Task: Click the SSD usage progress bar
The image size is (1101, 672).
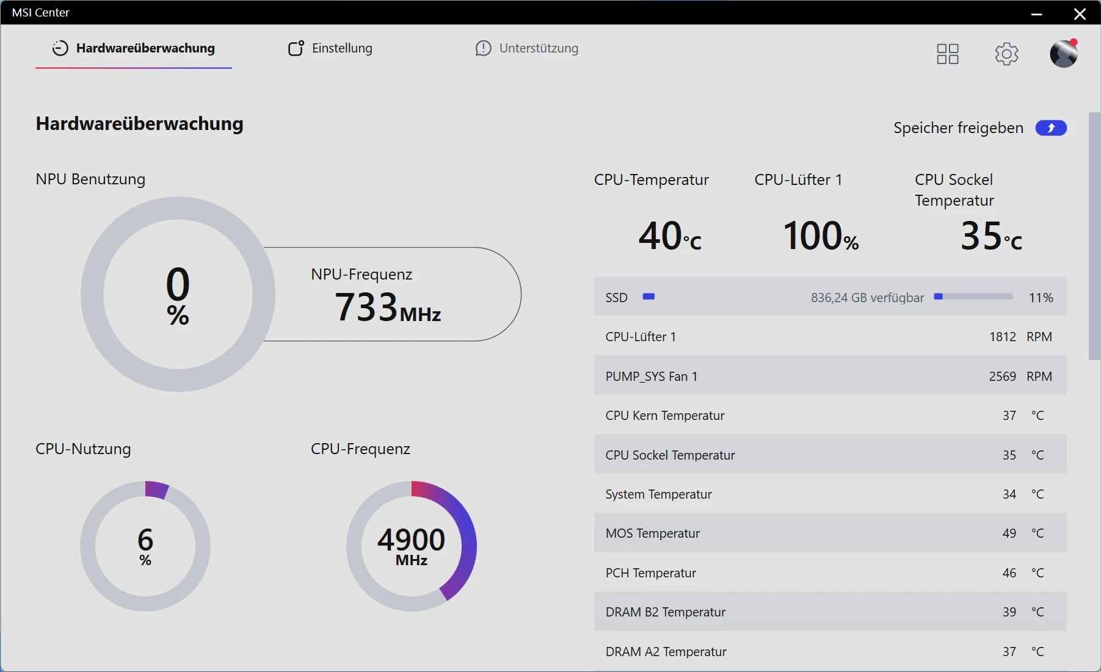Action: pyautogui.click(x=973, y=297)
